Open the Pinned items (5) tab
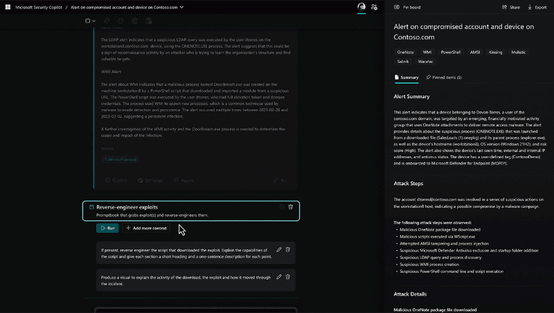The image size is (554, 313). point(444,77)
